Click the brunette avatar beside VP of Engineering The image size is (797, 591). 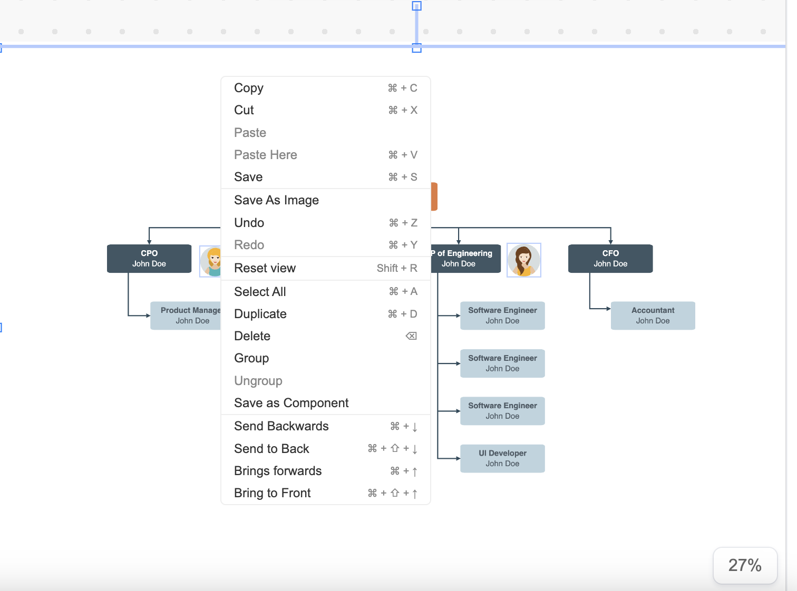point(523,260)
